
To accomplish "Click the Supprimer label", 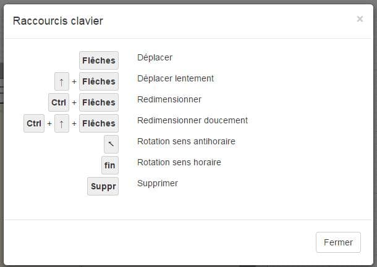I will pos(158,183).
